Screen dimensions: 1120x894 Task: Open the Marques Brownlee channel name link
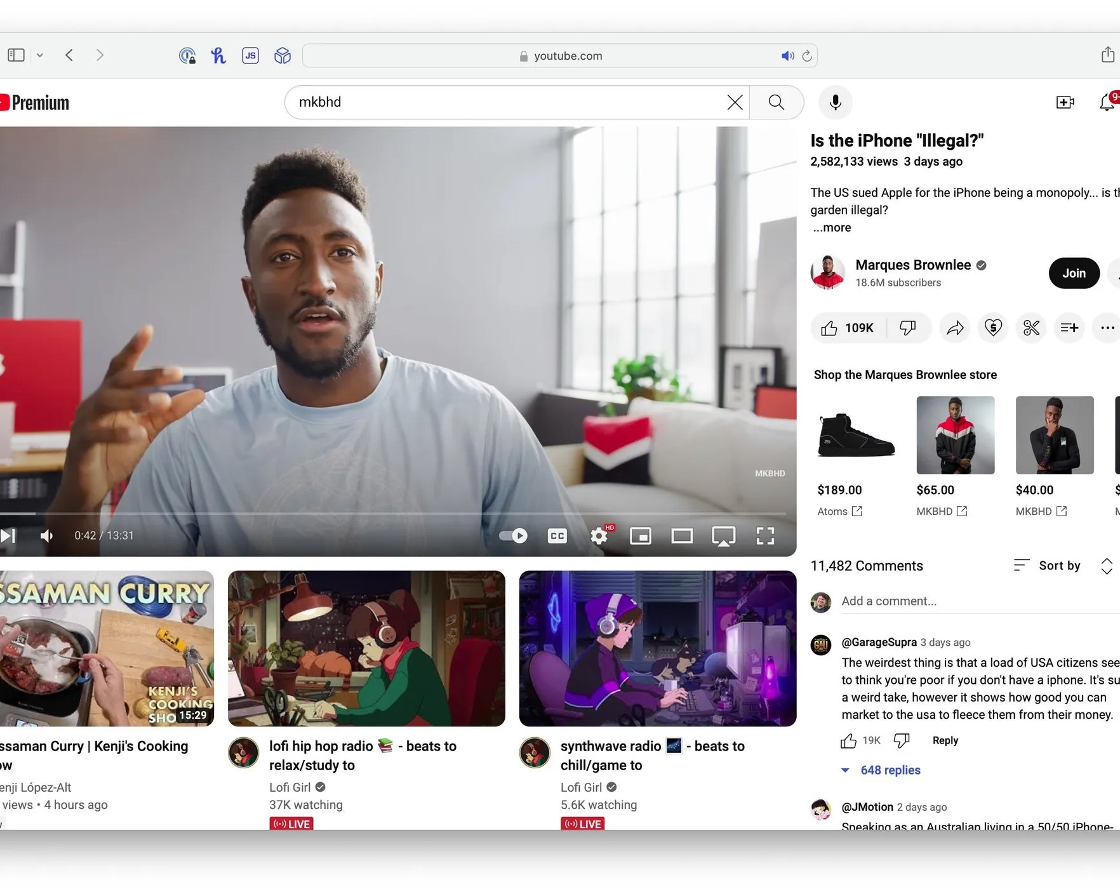(913, 265)
